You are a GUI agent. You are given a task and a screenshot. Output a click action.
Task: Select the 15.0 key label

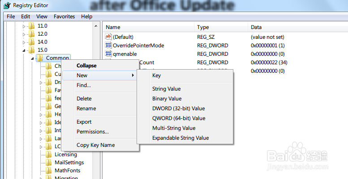pos(43,50)
